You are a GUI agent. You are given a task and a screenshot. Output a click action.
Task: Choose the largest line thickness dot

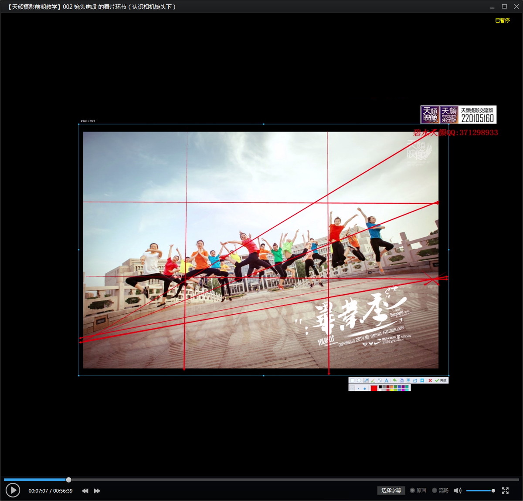(x=365, y=389)
